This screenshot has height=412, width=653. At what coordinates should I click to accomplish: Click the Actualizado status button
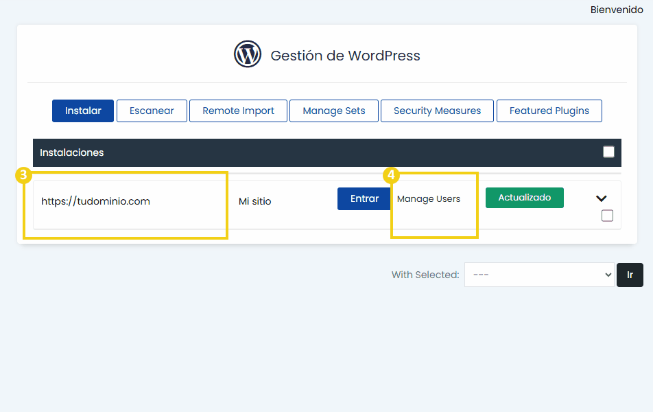(524, 198)
